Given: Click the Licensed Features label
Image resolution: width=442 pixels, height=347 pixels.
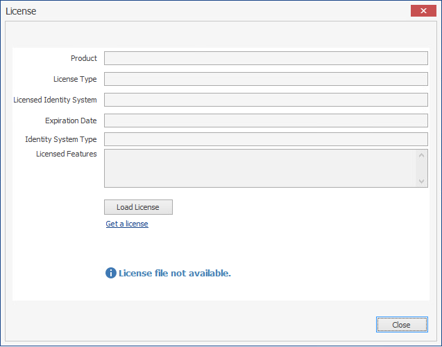Looking at the screenshot, I should (x=67, y=154).
